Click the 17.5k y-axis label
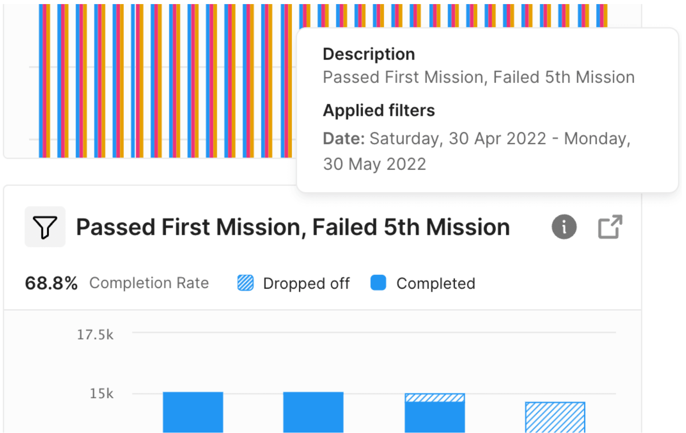Screen dimensions: 686x433 click(x=95, y=335)
